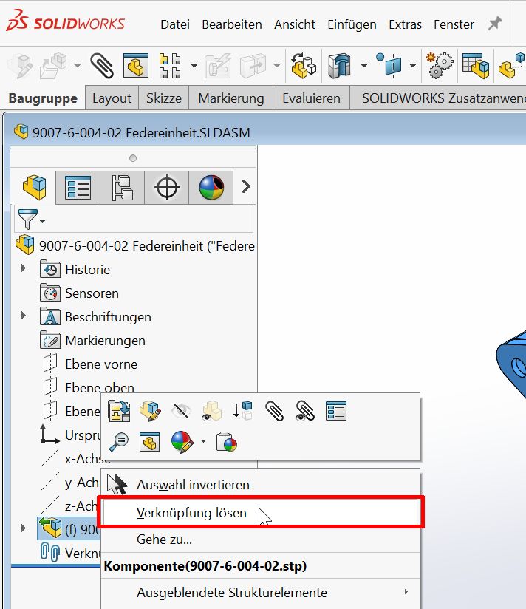Open the Reference Geometry dropdown arrow
This screenshot has height=609, width=526.
(x=413, y=65)
